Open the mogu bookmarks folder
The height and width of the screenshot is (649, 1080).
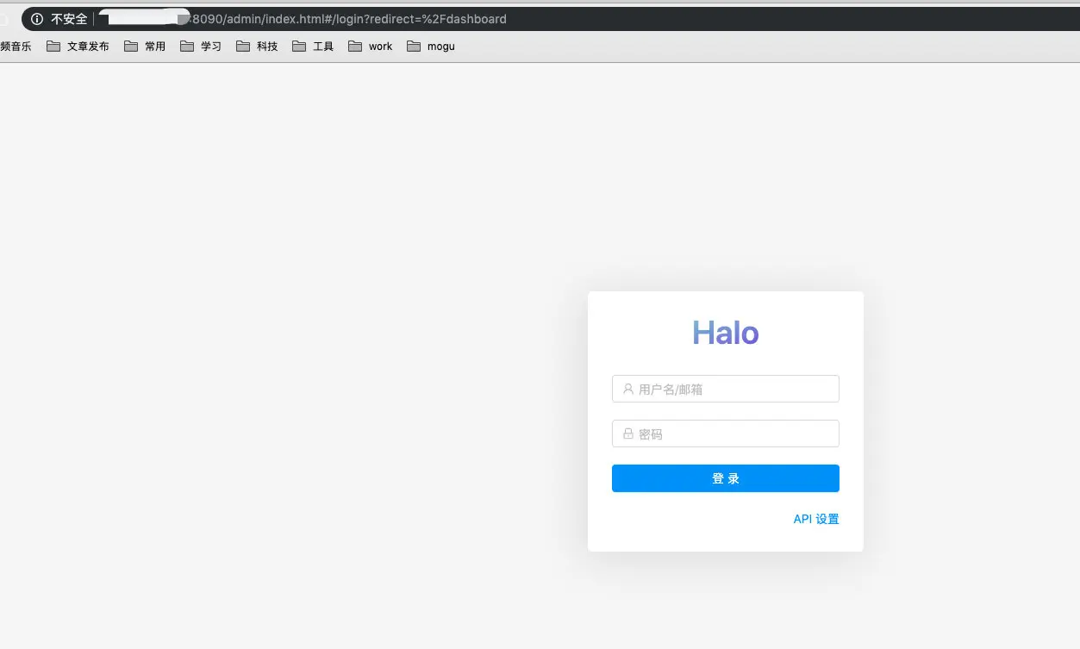pyautogui.click(x=440, y=46)
